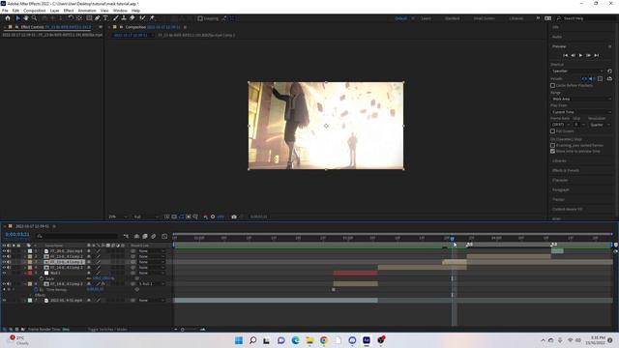Expand the Effects & Presets panel
Viewport: 619px width, 348px height.
click(566, 170)
